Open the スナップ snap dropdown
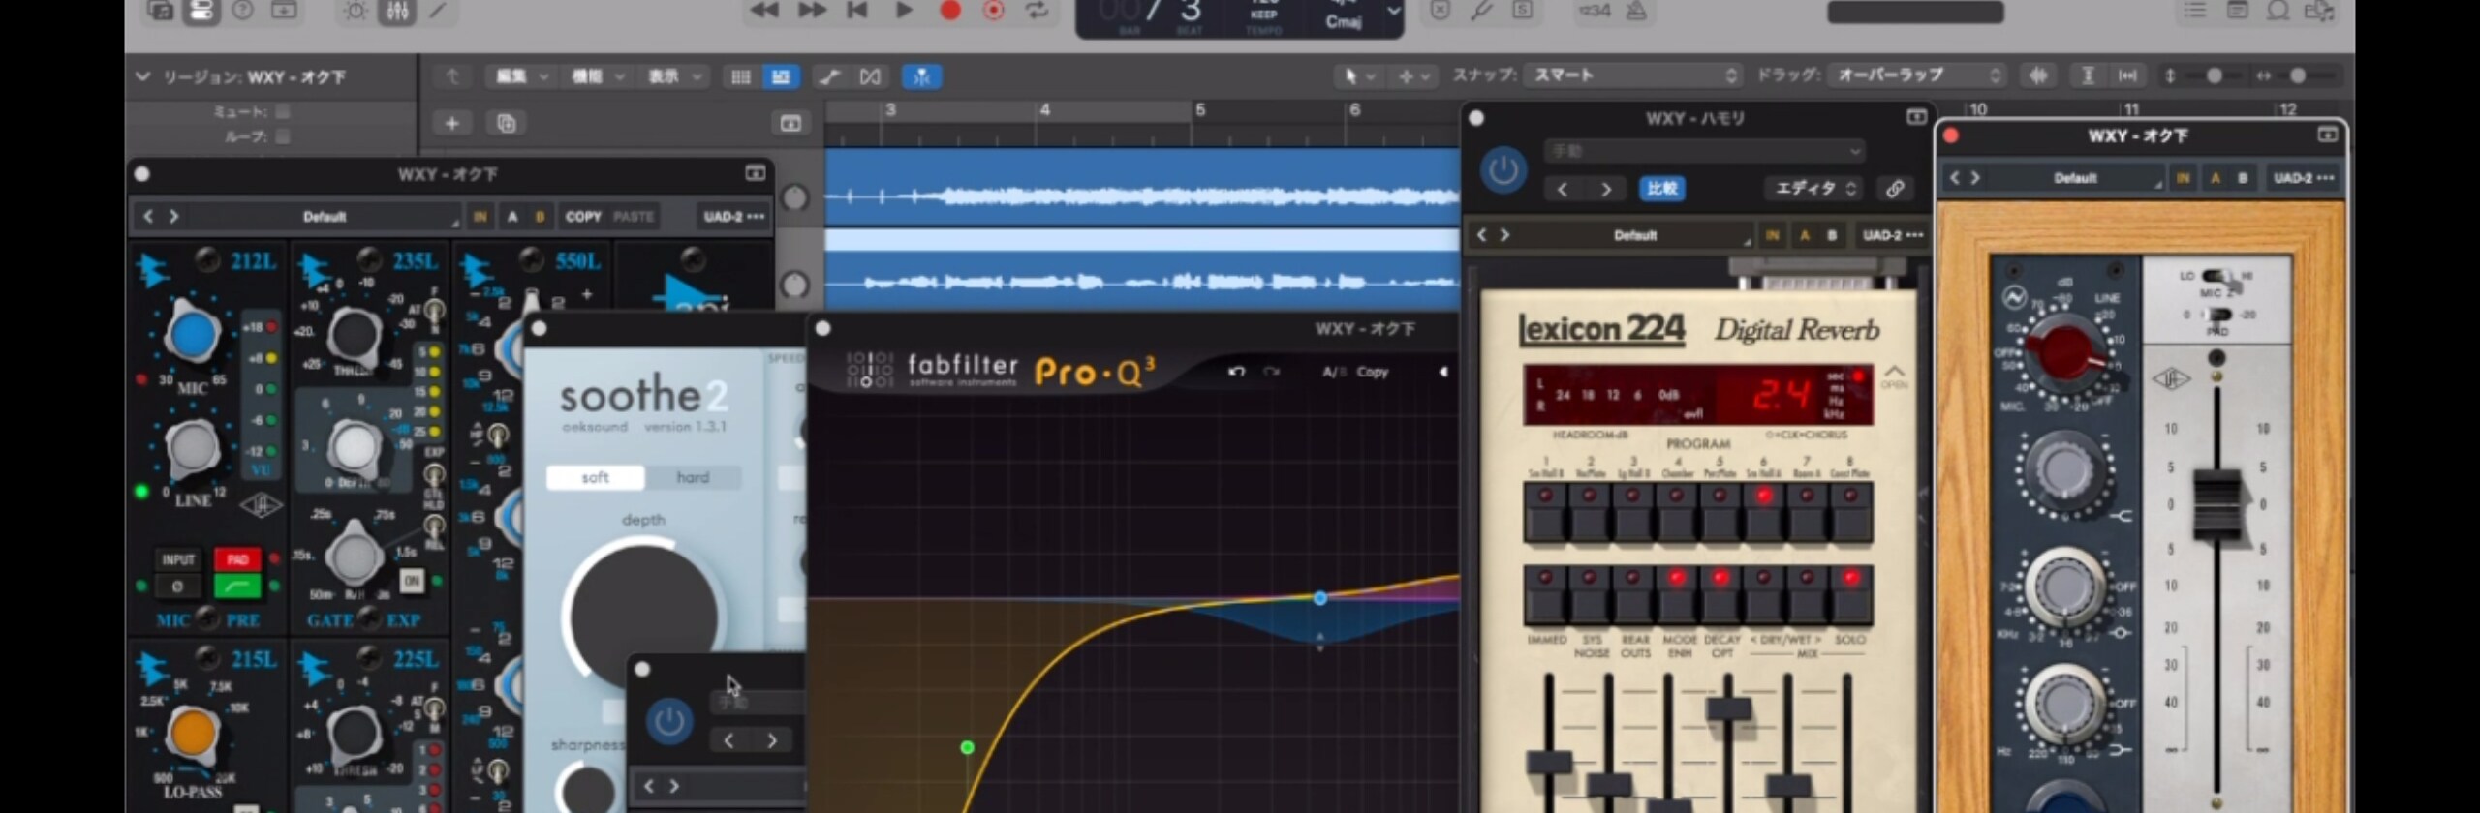2480x813 pixels. pos(1633,75)
